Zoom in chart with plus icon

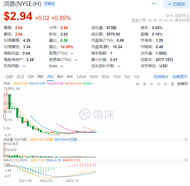point(145,84)
